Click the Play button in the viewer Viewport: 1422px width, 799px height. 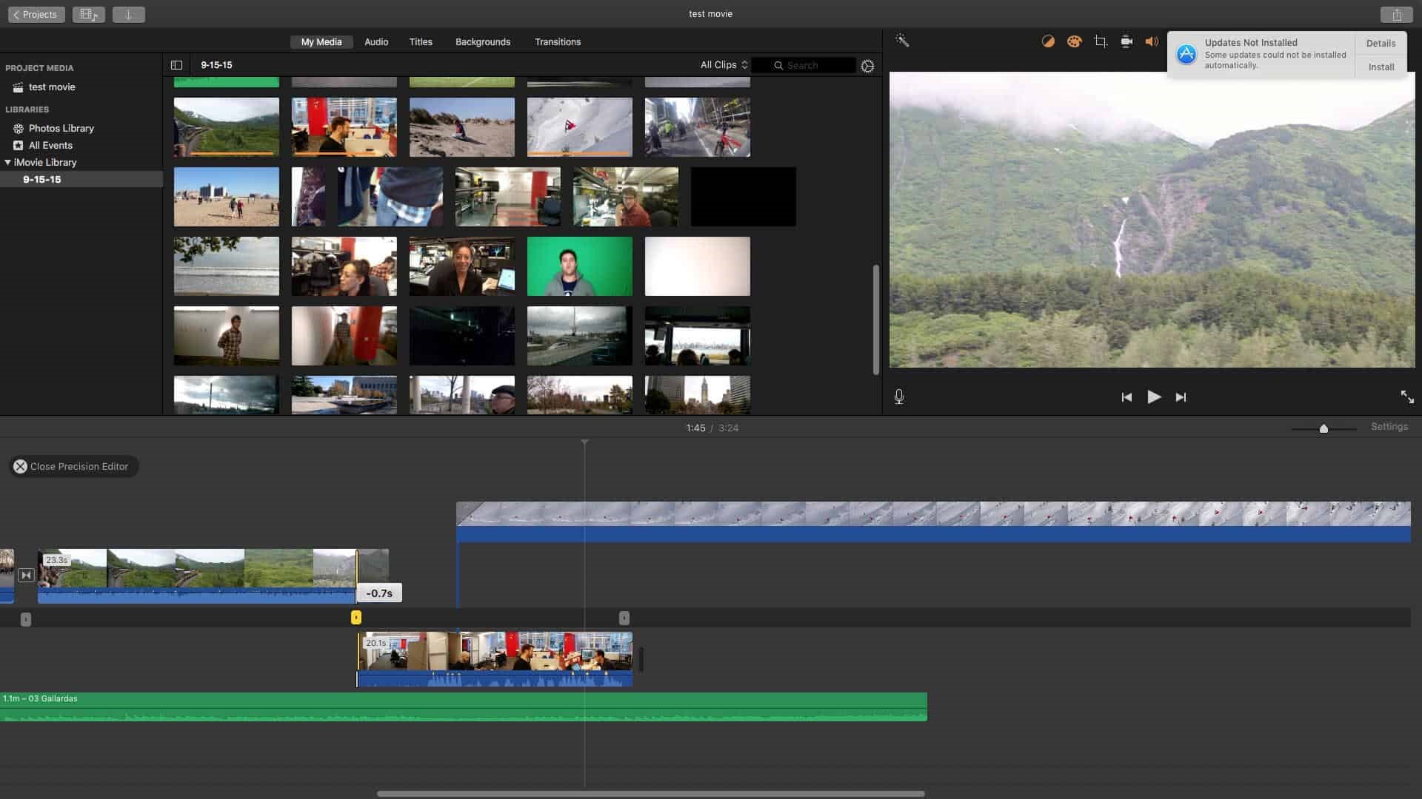pos(1154,397)
